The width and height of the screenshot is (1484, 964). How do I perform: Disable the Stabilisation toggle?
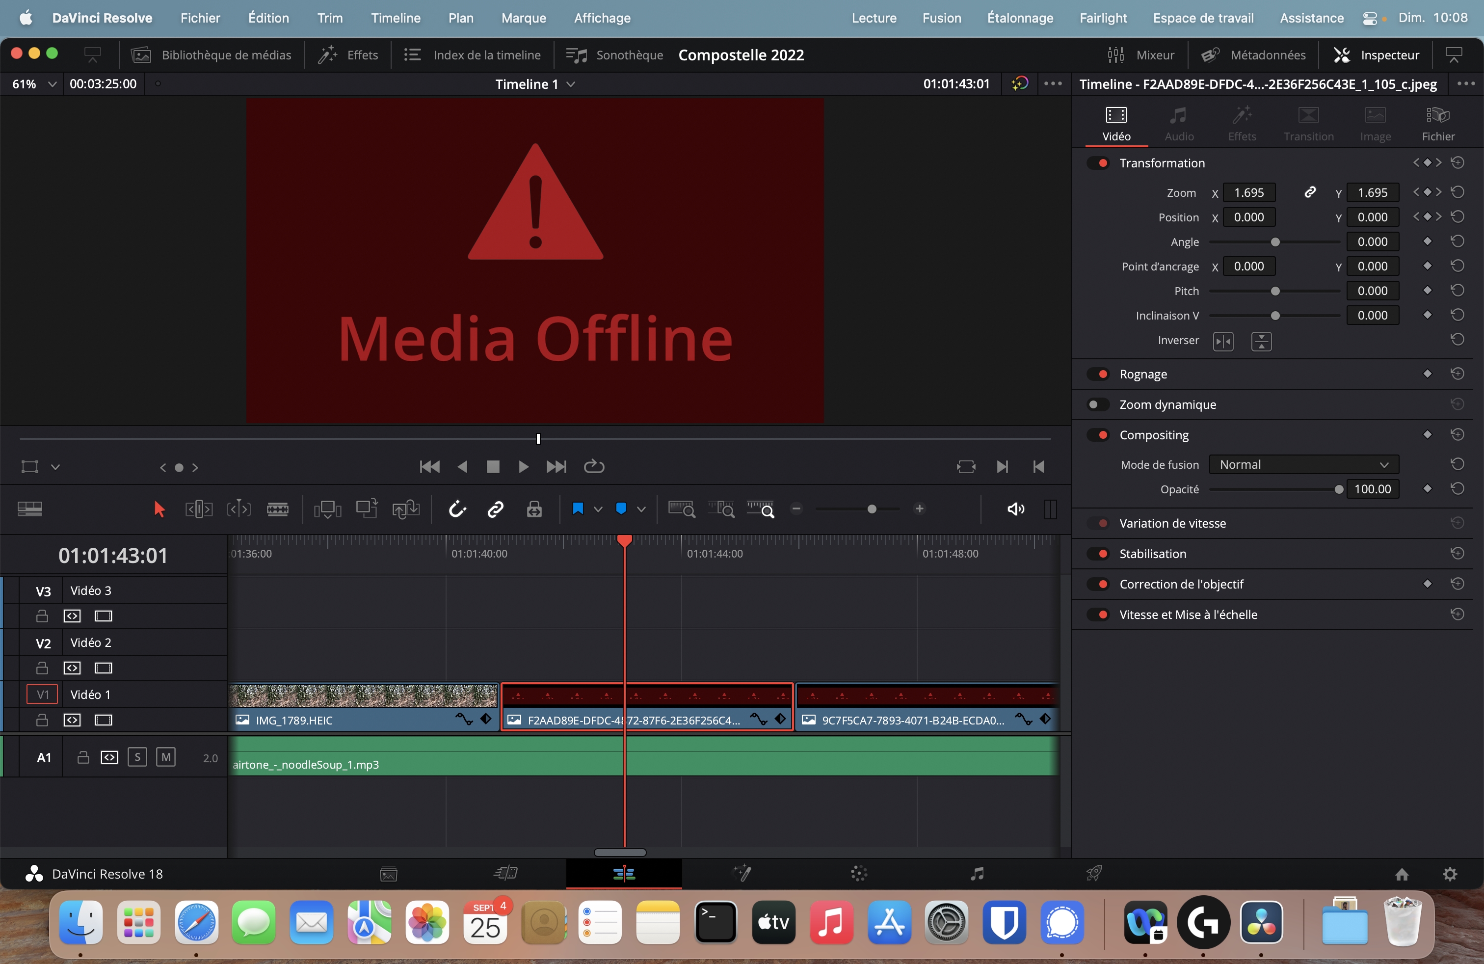pos(1098,554)
